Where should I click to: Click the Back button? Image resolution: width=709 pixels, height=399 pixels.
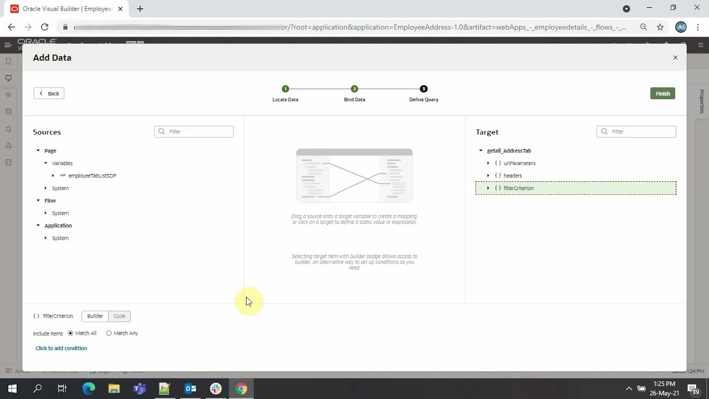click(x=49, y=94)
